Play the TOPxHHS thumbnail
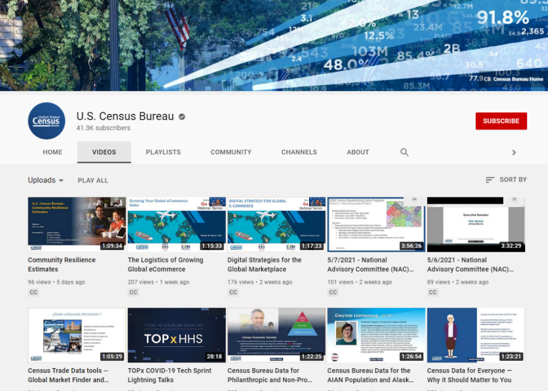Viewport: 548px width, 391px height. 177,335
